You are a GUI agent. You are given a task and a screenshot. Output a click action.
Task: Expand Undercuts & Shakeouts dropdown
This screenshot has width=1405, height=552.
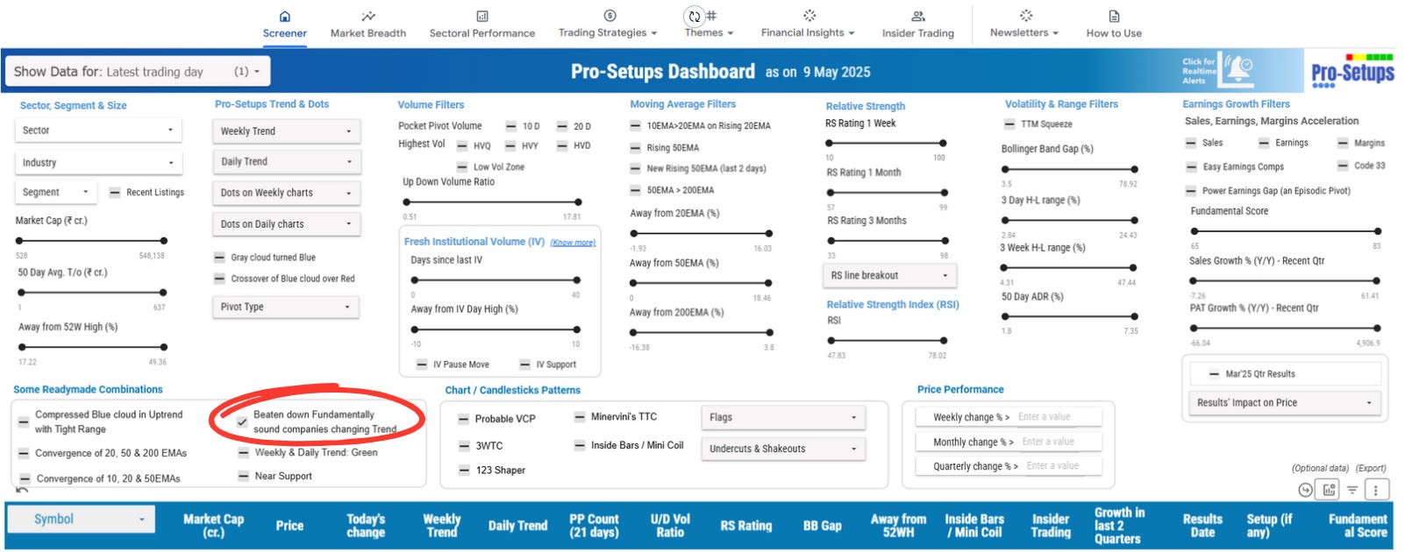[x=783, y=449]
